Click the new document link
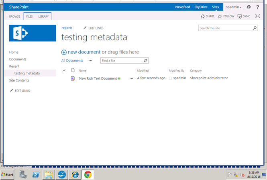267x180 pixels. pos(84,52)
